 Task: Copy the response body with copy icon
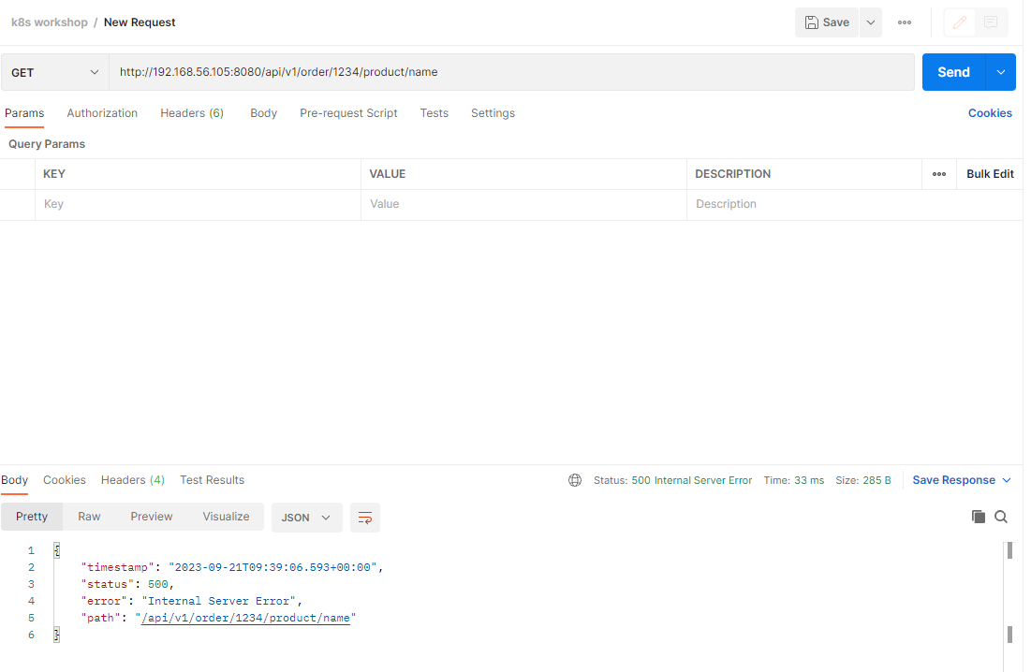click(x=978, y=517)
